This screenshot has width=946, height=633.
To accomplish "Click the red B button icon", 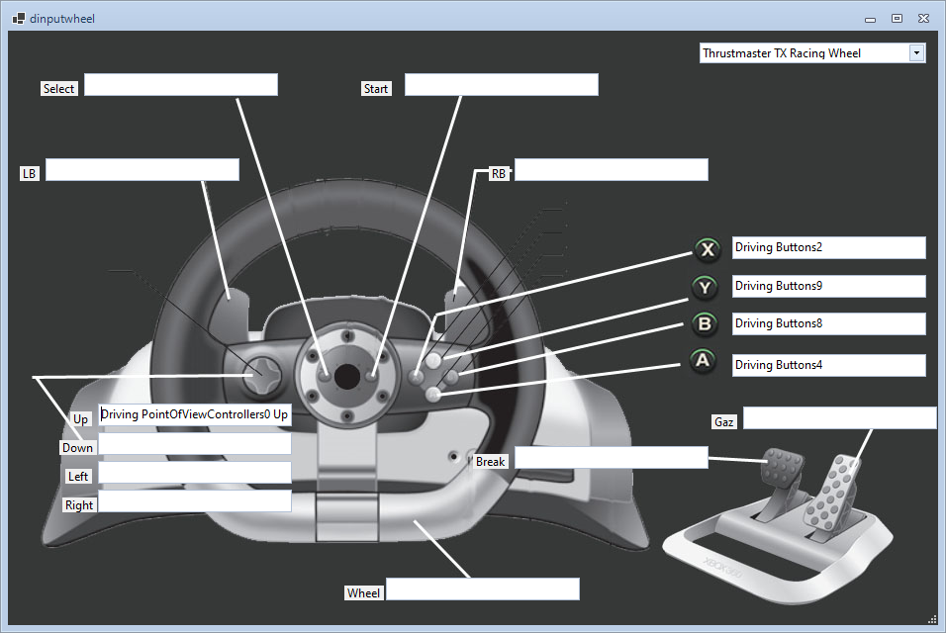I will tap(705, 323).
